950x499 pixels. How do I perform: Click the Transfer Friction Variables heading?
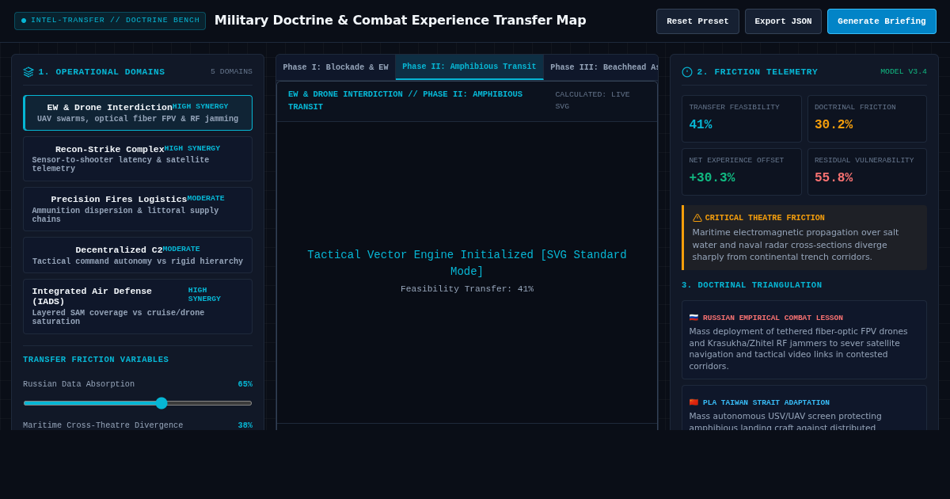pyautogui.click(x=96, y=360)
